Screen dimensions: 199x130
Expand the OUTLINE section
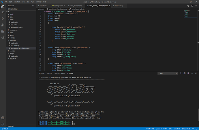coord(11,126)
